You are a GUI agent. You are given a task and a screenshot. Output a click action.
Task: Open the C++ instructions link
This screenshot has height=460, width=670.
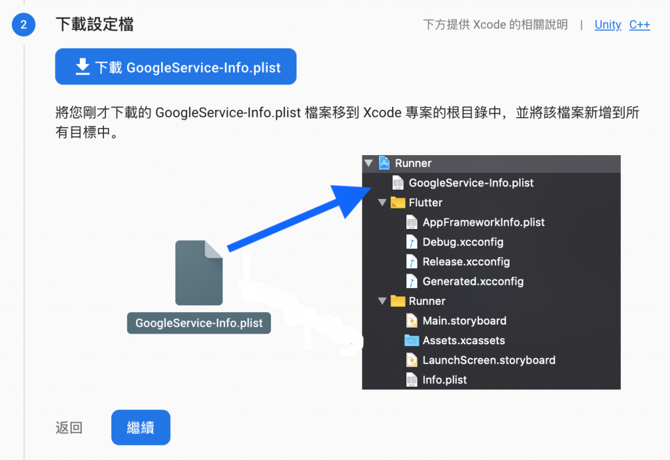point(640,25)
